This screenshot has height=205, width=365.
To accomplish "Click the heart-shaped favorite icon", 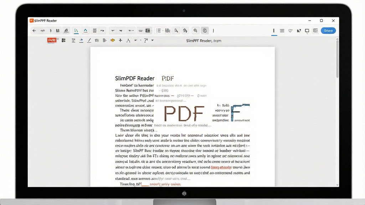I will click(290, 31).
